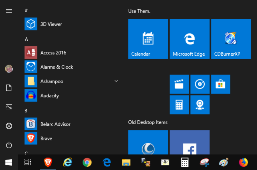Click the 'Belarc Advisor' label
257x170 pixels.
[55, 124]
